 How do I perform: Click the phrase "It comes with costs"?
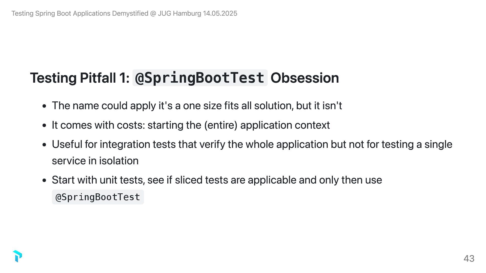click(98, 125)
